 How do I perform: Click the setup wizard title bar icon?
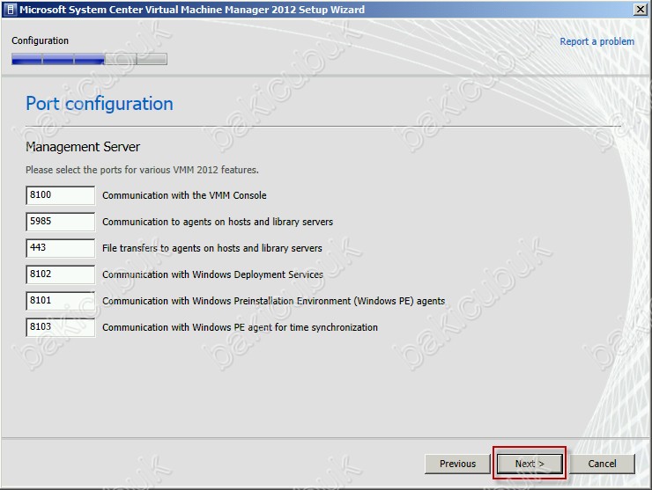tap(10, 10)
